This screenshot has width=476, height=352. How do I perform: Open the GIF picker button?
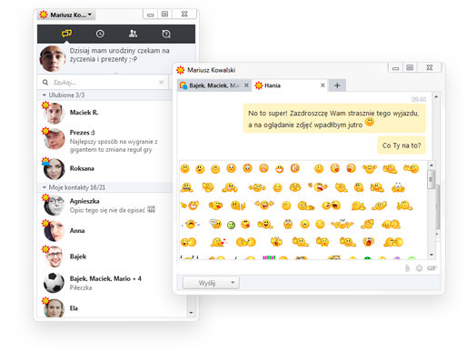coord(431,268)
